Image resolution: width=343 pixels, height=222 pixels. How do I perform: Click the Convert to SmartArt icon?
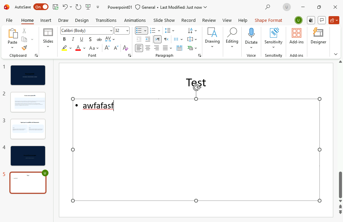(x=190, y=48)
